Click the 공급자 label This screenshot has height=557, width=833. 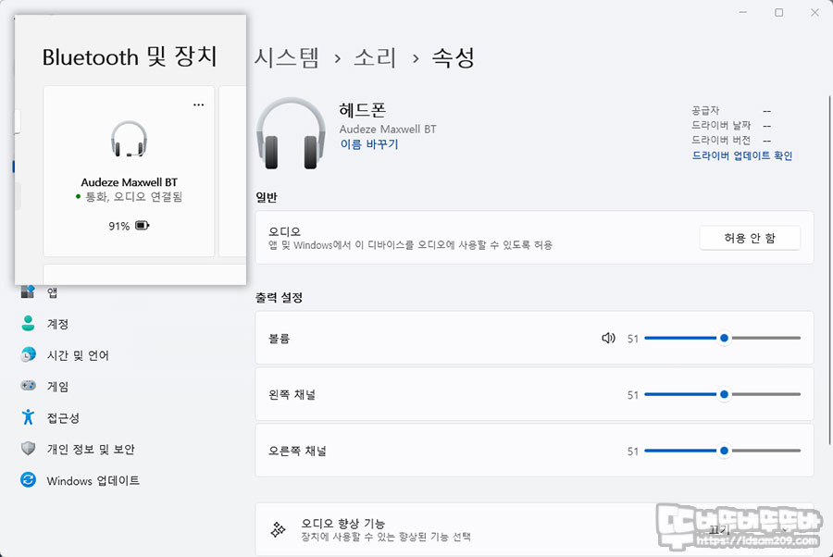pyautogui.click(x=705, y=110)
